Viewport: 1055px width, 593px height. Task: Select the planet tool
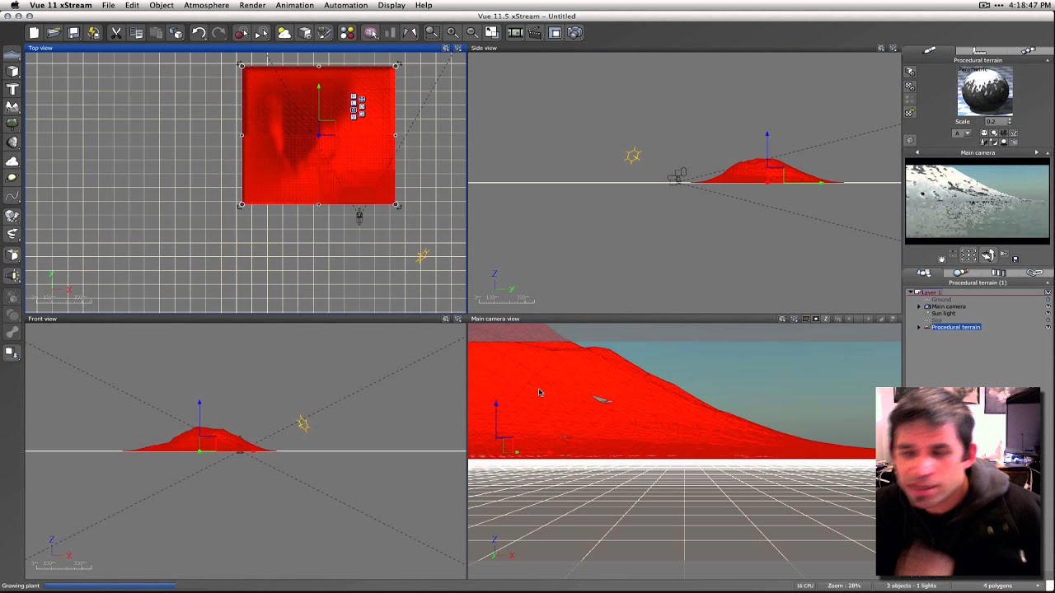(12, 178)
